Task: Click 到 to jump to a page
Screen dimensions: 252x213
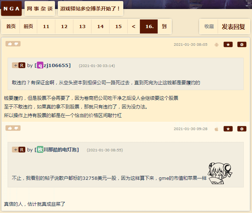Action: (x=164, y=26)
